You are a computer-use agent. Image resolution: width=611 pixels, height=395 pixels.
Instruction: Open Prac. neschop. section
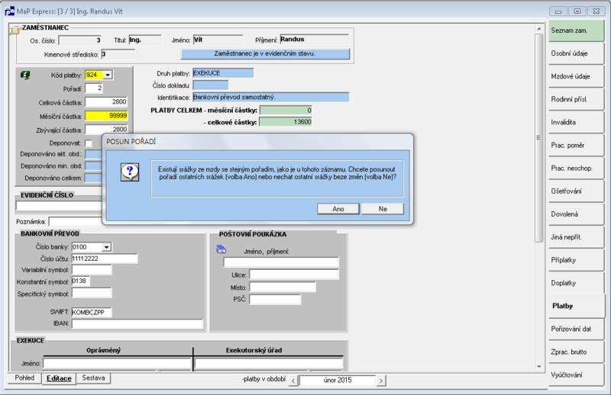pyautogui.click(x=577, y=169)
